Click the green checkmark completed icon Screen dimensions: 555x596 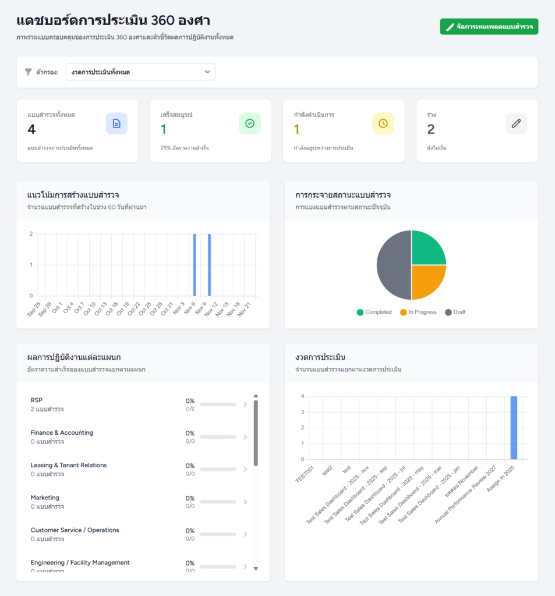250,123
